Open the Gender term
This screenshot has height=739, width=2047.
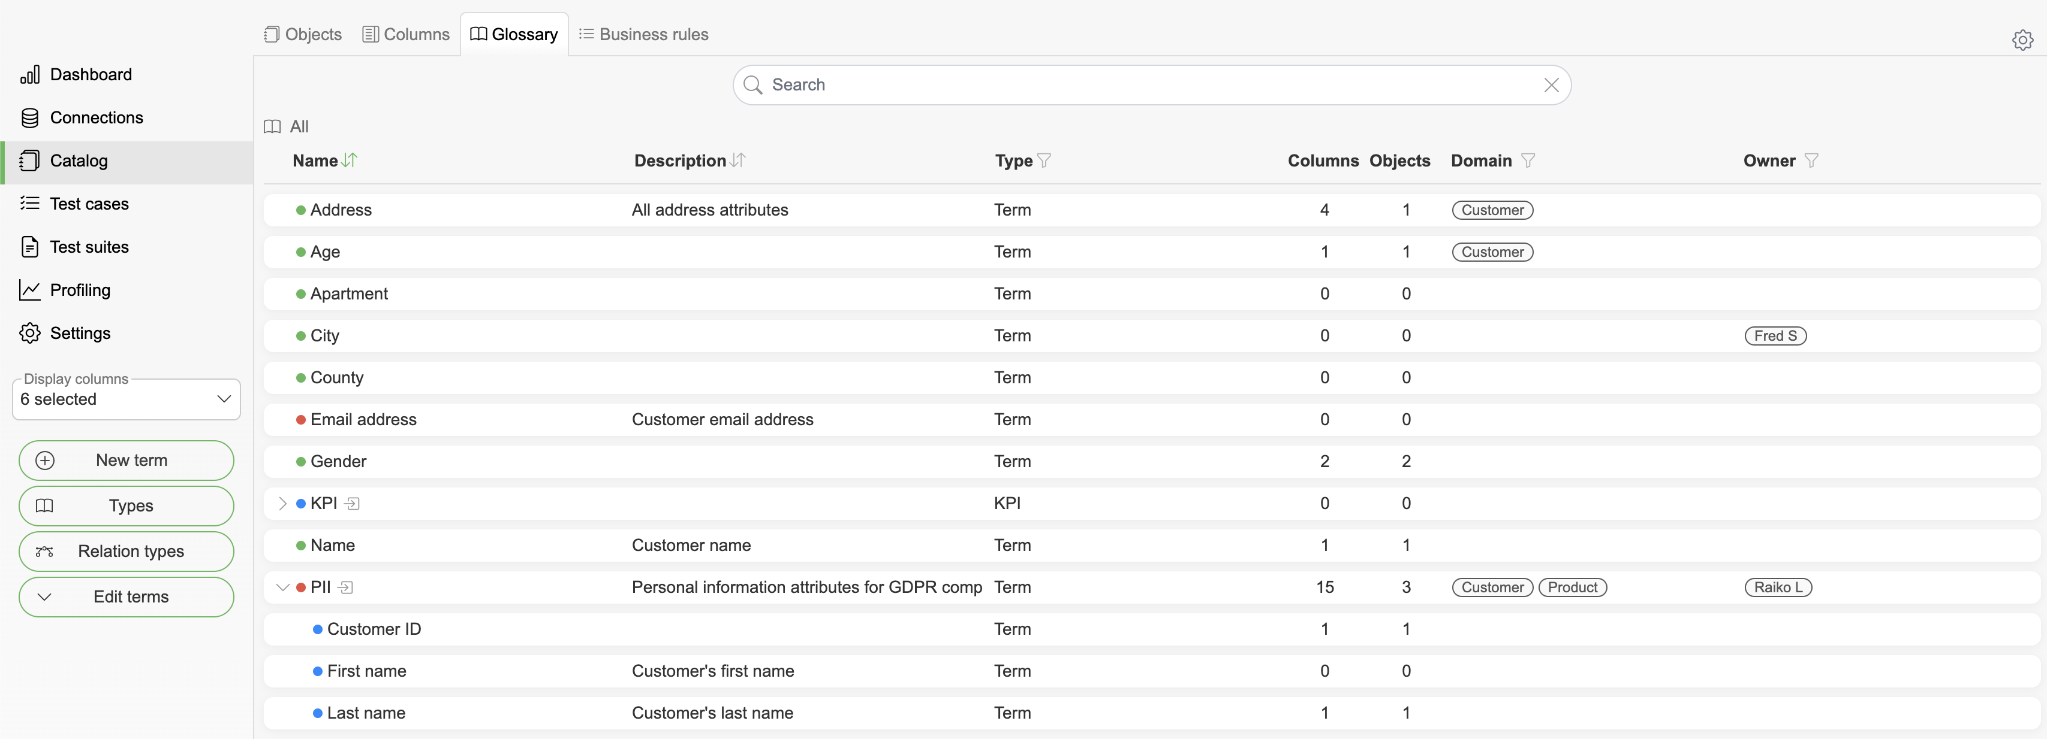(x=339, y=462)
